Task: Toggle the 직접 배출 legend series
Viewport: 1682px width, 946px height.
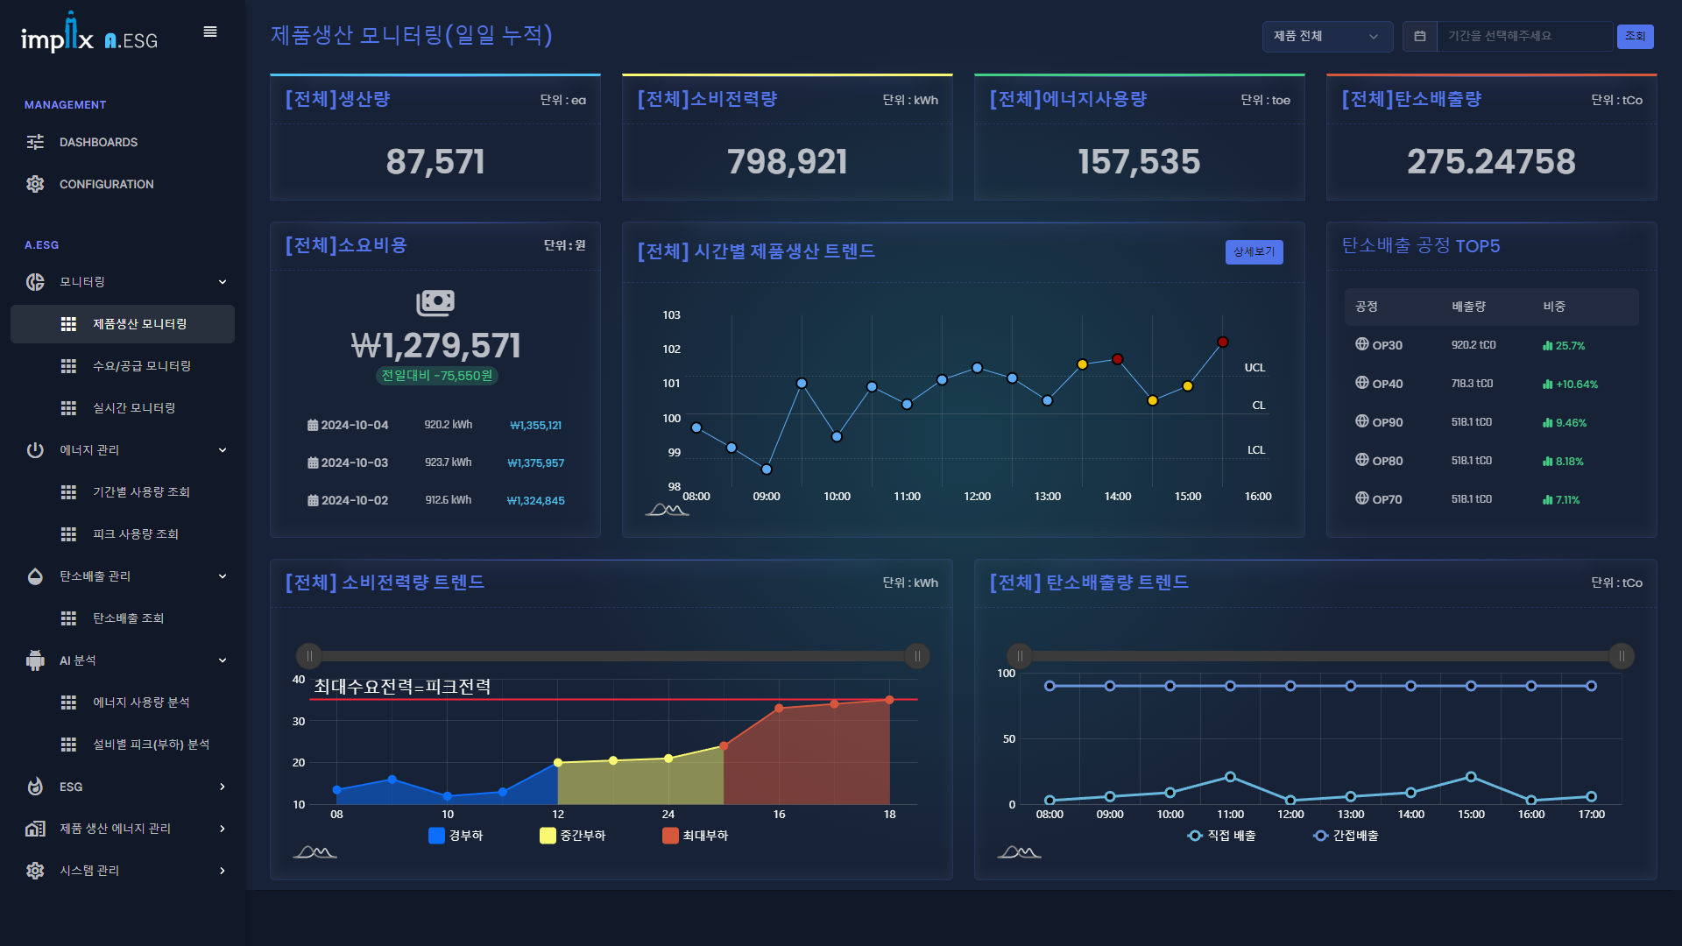Action: pos(1221,836)
